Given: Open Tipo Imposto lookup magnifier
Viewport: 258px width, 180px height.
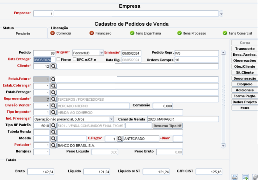Looking at the screenshot, I should click(53, 112).
